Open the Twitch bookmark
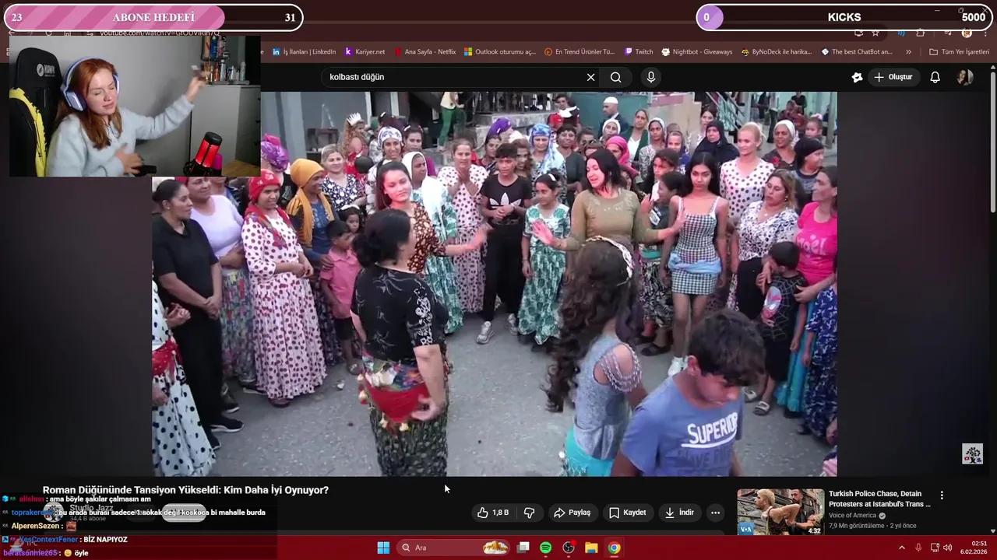The height and width of the screenshot is (560, 997). tap(639, 52)
